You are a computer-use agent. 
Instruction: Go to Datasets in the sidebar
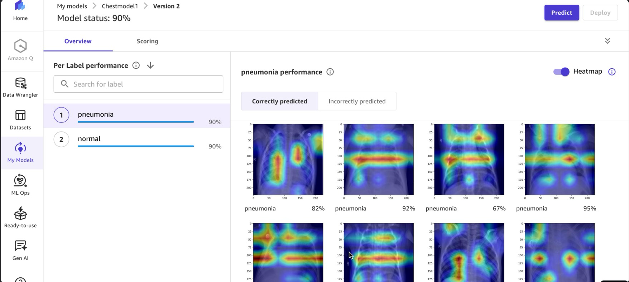click(20, 120)
